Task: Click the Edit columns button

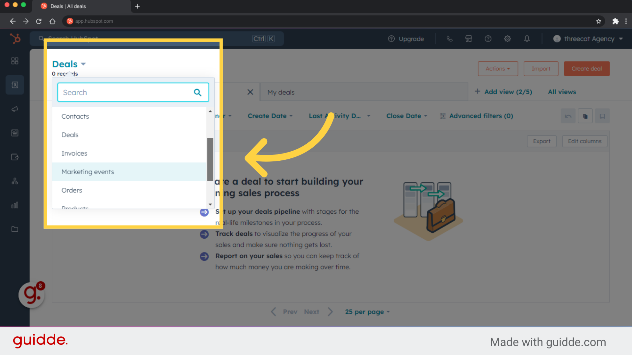Action: (x=585, y=141)
